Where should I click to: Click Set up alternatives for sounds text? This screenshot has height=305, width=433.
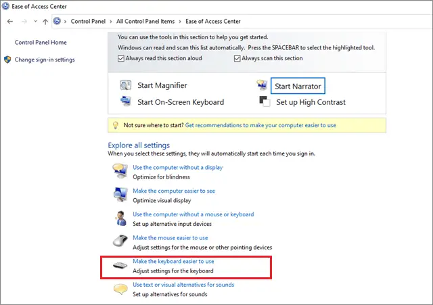pyautogui.click(x=170, y=294)
